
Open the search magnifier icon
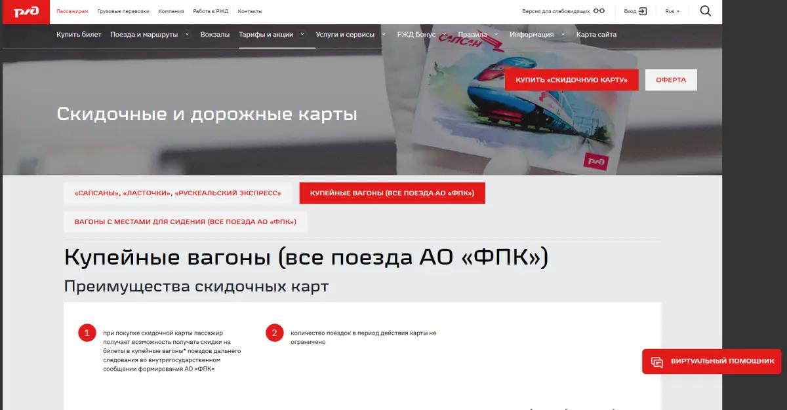[x=706, y=11]
